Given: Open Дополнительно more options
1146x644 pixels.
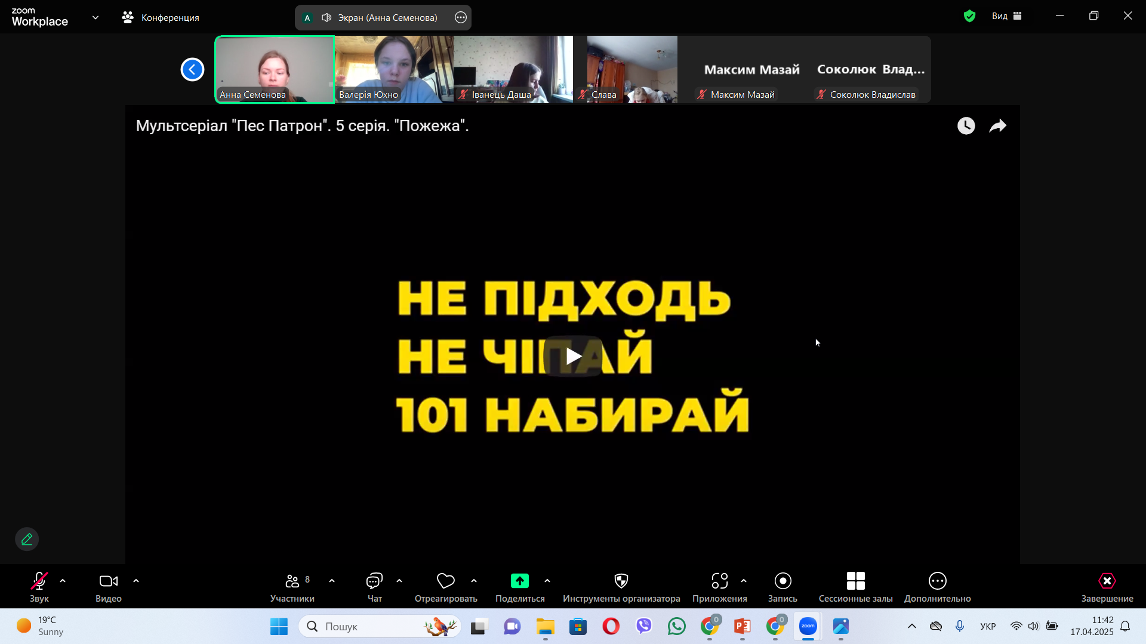Looking at the screenshot, I should click(938, 587).
